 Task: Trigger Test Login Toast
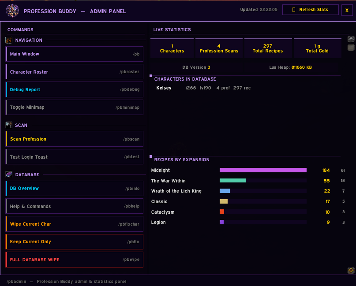75,157
